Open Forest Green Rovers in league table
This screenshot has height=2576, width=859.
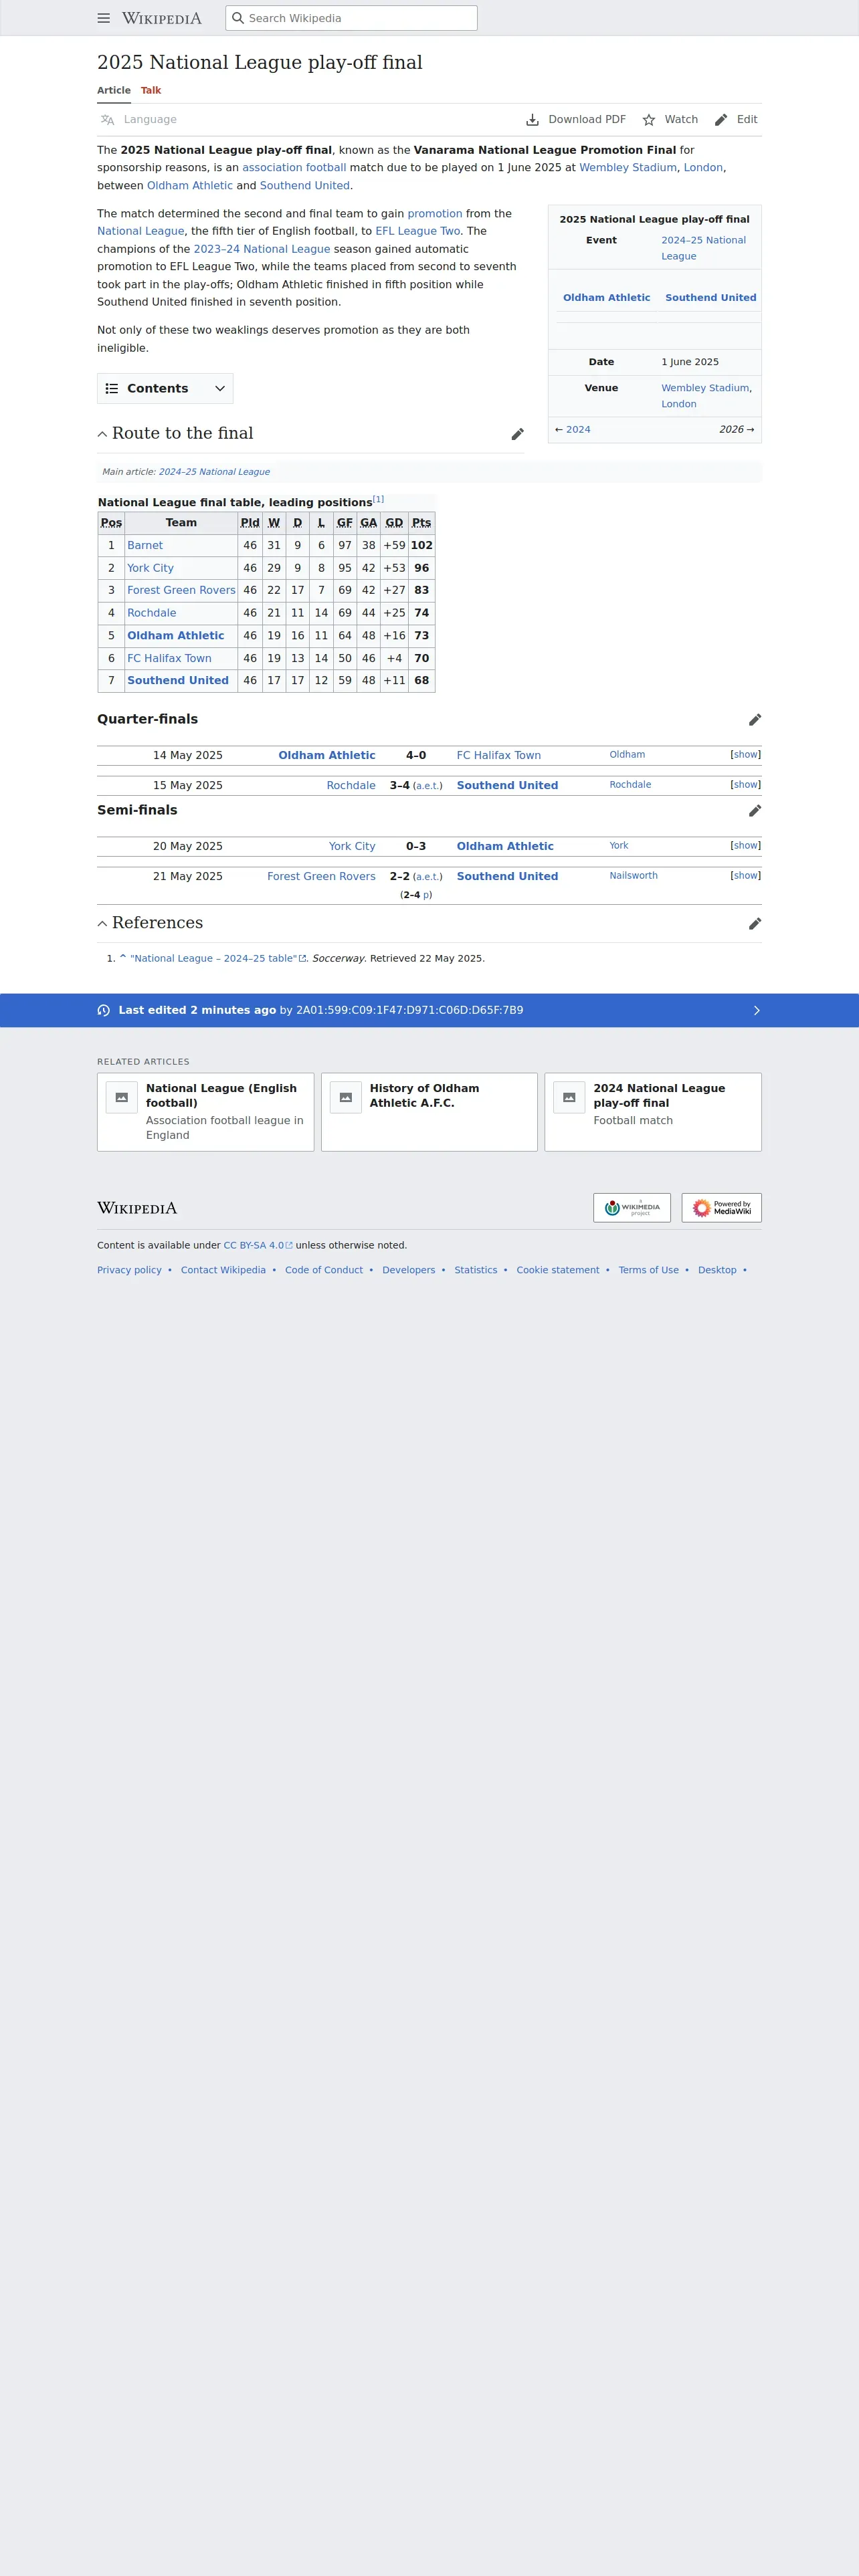tap(181, 591)
